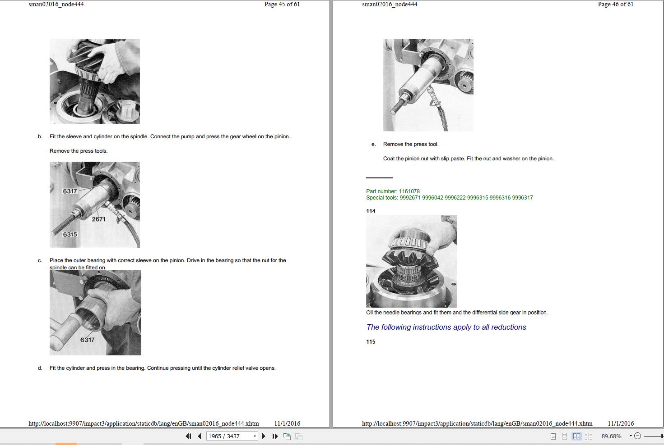Click the 'Part number: 1161078' line
664x445 pixels.
[393, 191]
